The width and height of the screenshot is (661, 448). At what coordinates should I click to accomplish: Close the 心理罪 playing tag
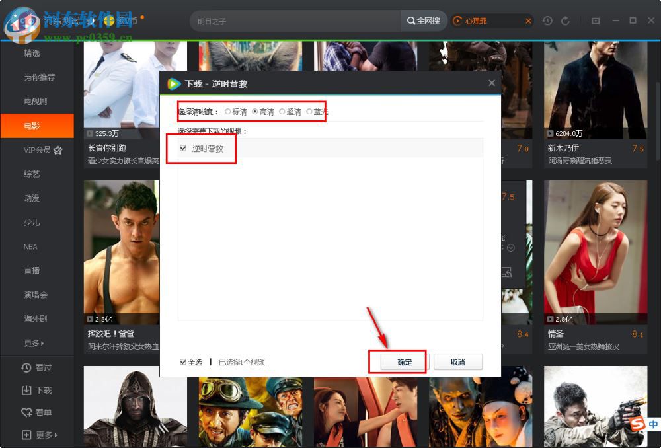tap(528, 20)
